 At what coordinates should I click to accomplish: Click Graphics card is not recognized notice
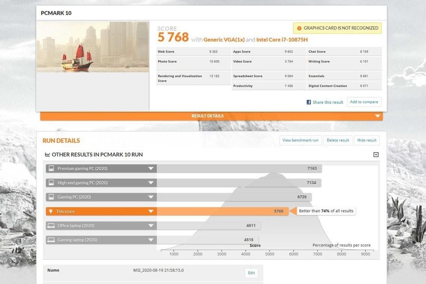point(337,28)
